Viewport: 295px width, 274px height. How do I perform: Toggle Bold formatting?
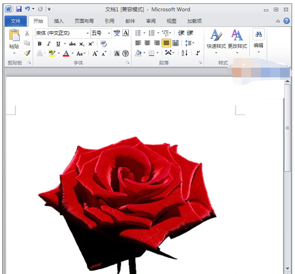tap(40, 43)
